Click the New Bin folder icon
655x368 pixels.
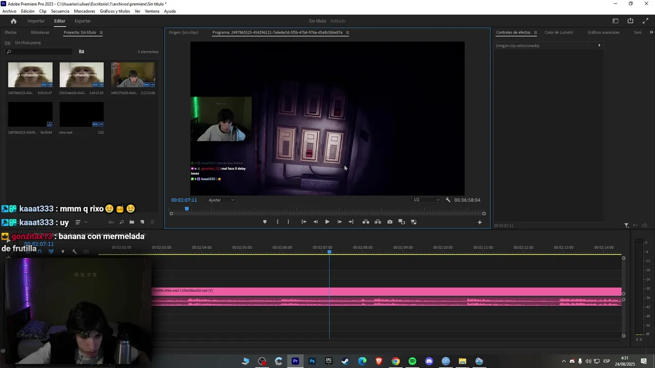132,222
